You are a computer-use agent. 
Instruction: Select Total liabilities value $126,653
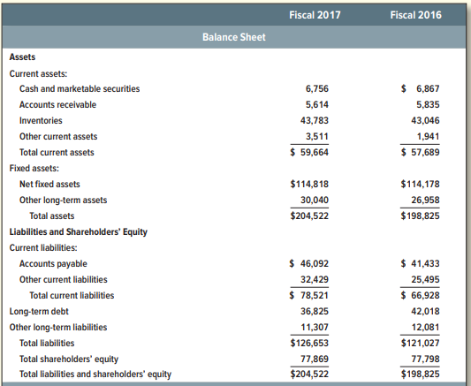tap(309, 343)
